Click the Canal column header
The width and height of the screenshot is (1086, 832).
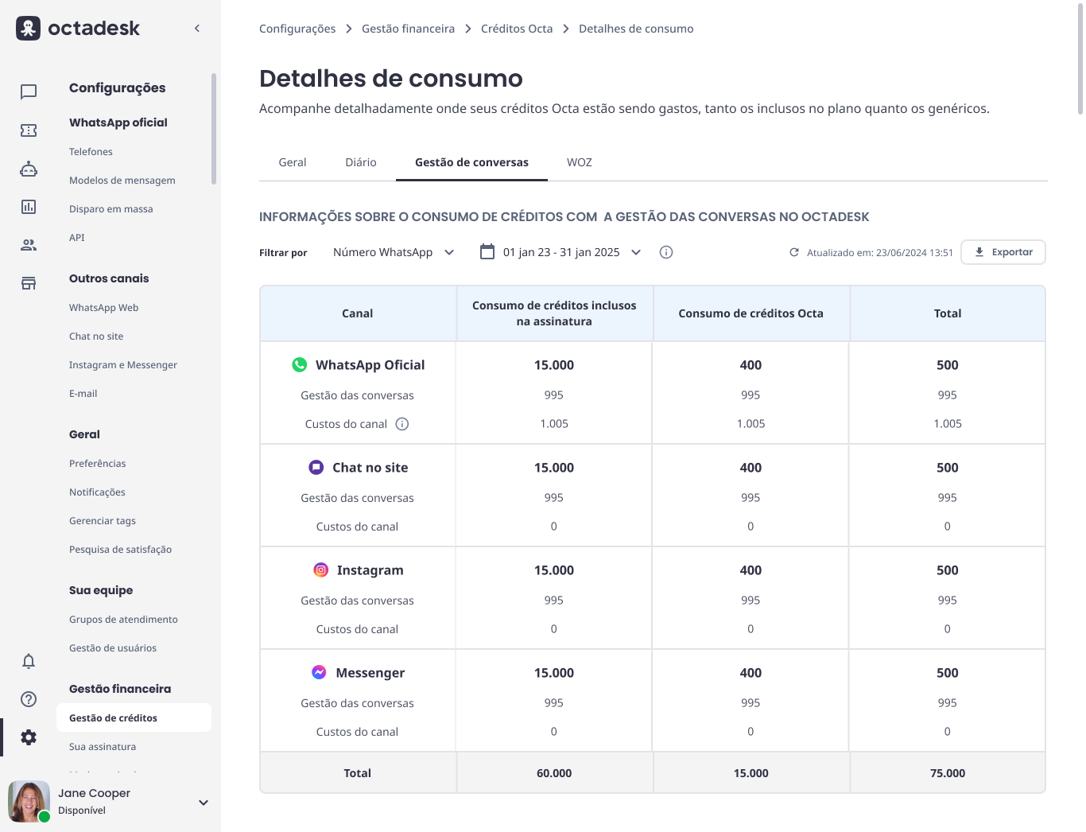358,313
